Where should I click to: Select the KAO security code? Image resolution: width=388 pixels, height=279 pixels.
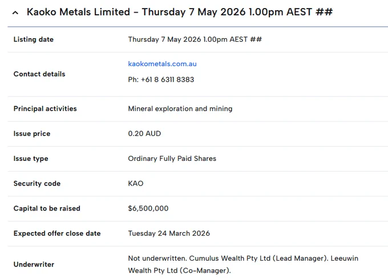(x=136, y=184)
